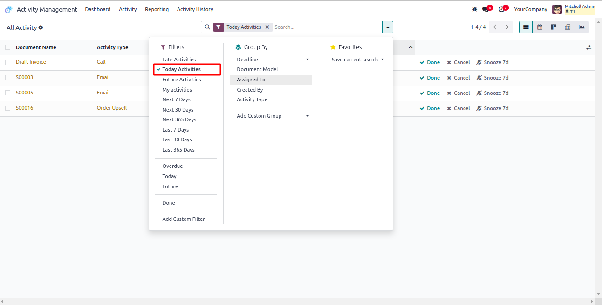Open the conversations messages icon
This screenshot has width=602, height=305.
pos(486,9)
